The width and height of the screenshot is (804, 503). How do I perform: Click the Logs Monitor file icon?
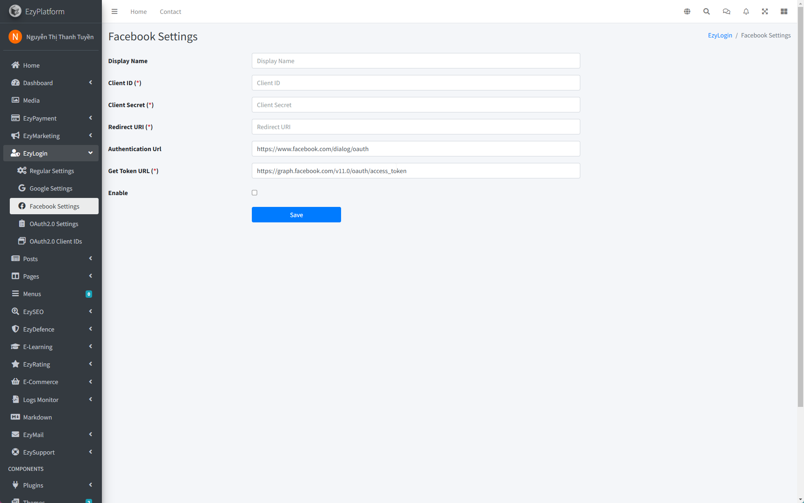15,399
